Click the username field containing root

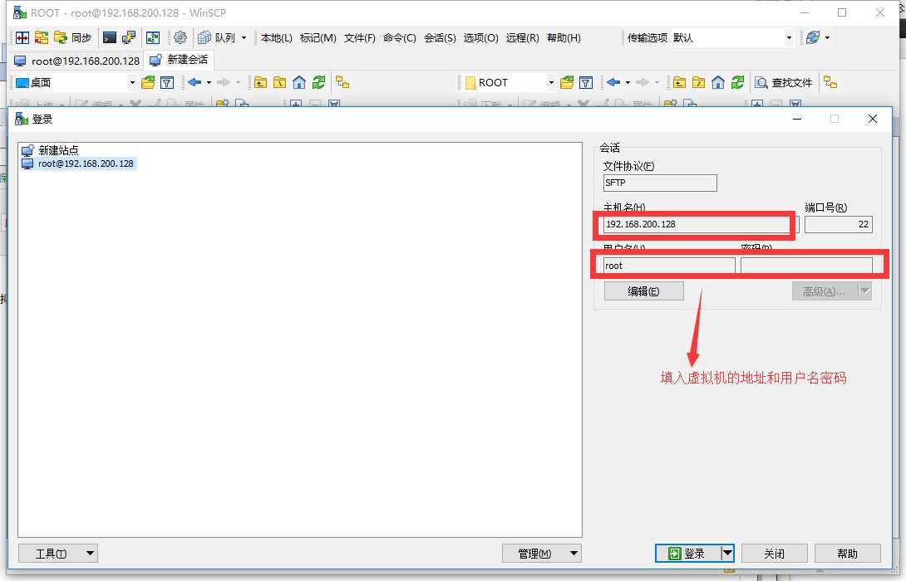click(669, 266)
